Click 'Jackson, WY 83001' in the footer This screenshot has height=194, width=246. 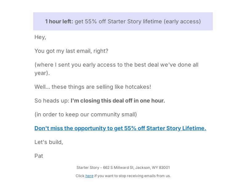point(153,168)
